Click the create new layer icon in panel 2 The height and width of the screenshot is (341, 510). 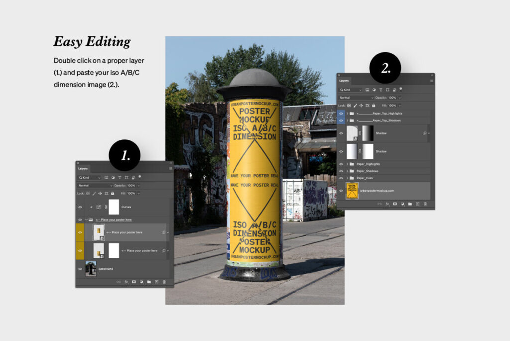(x=417, y=204)
